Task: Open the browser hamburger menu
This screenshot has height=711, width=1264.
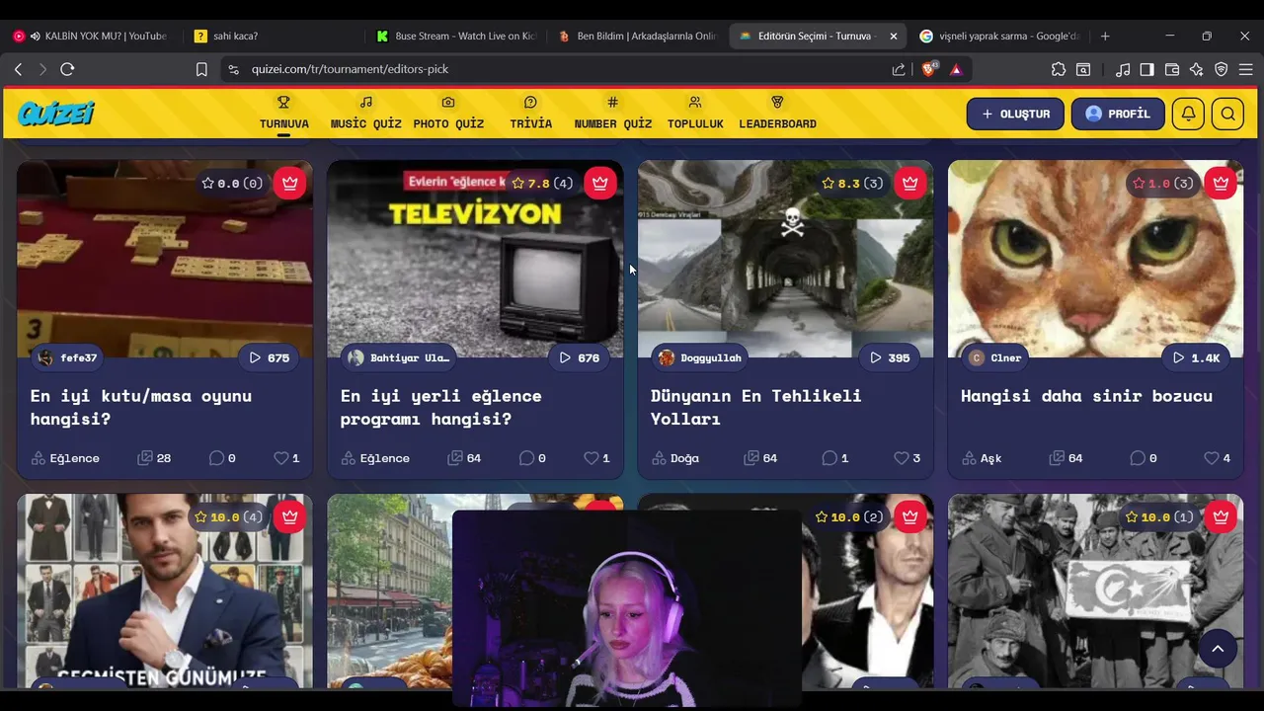Action: (1246, 69)
